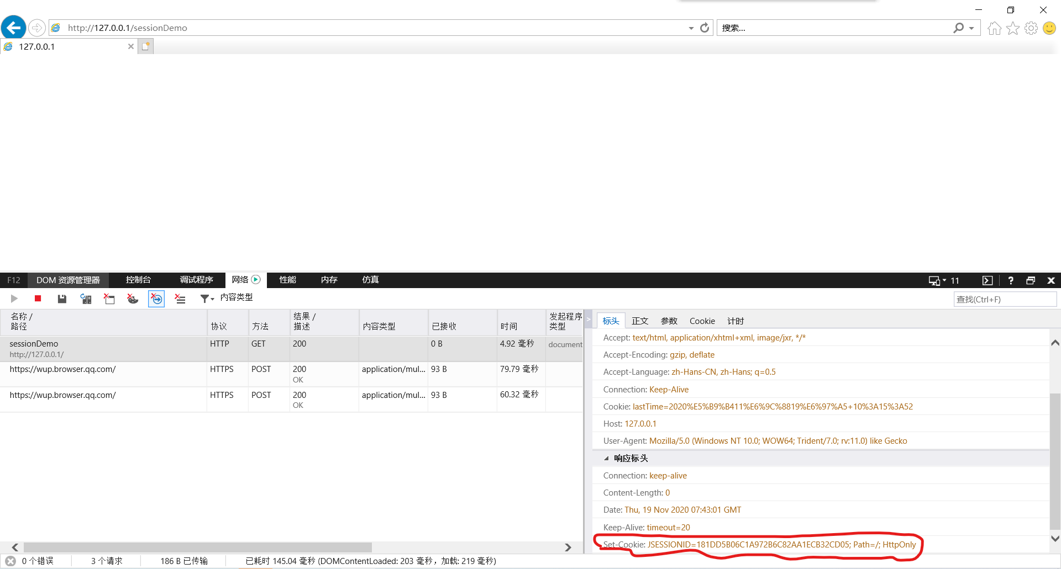The width and height of the screenshot is (1061, 569).
Task: Select the 60.32 毫秒 wup.browser.qq.com request
Action: point(291,400)
